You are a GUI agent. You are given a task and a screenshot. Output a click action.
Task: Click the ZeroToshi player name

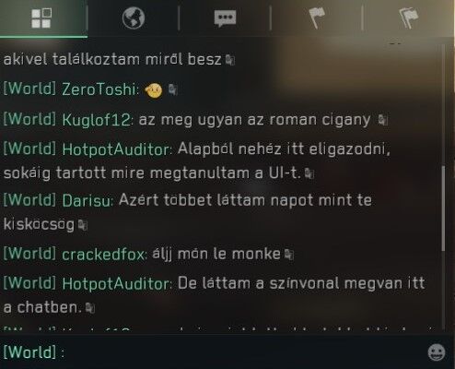click(x=99, y=89)
